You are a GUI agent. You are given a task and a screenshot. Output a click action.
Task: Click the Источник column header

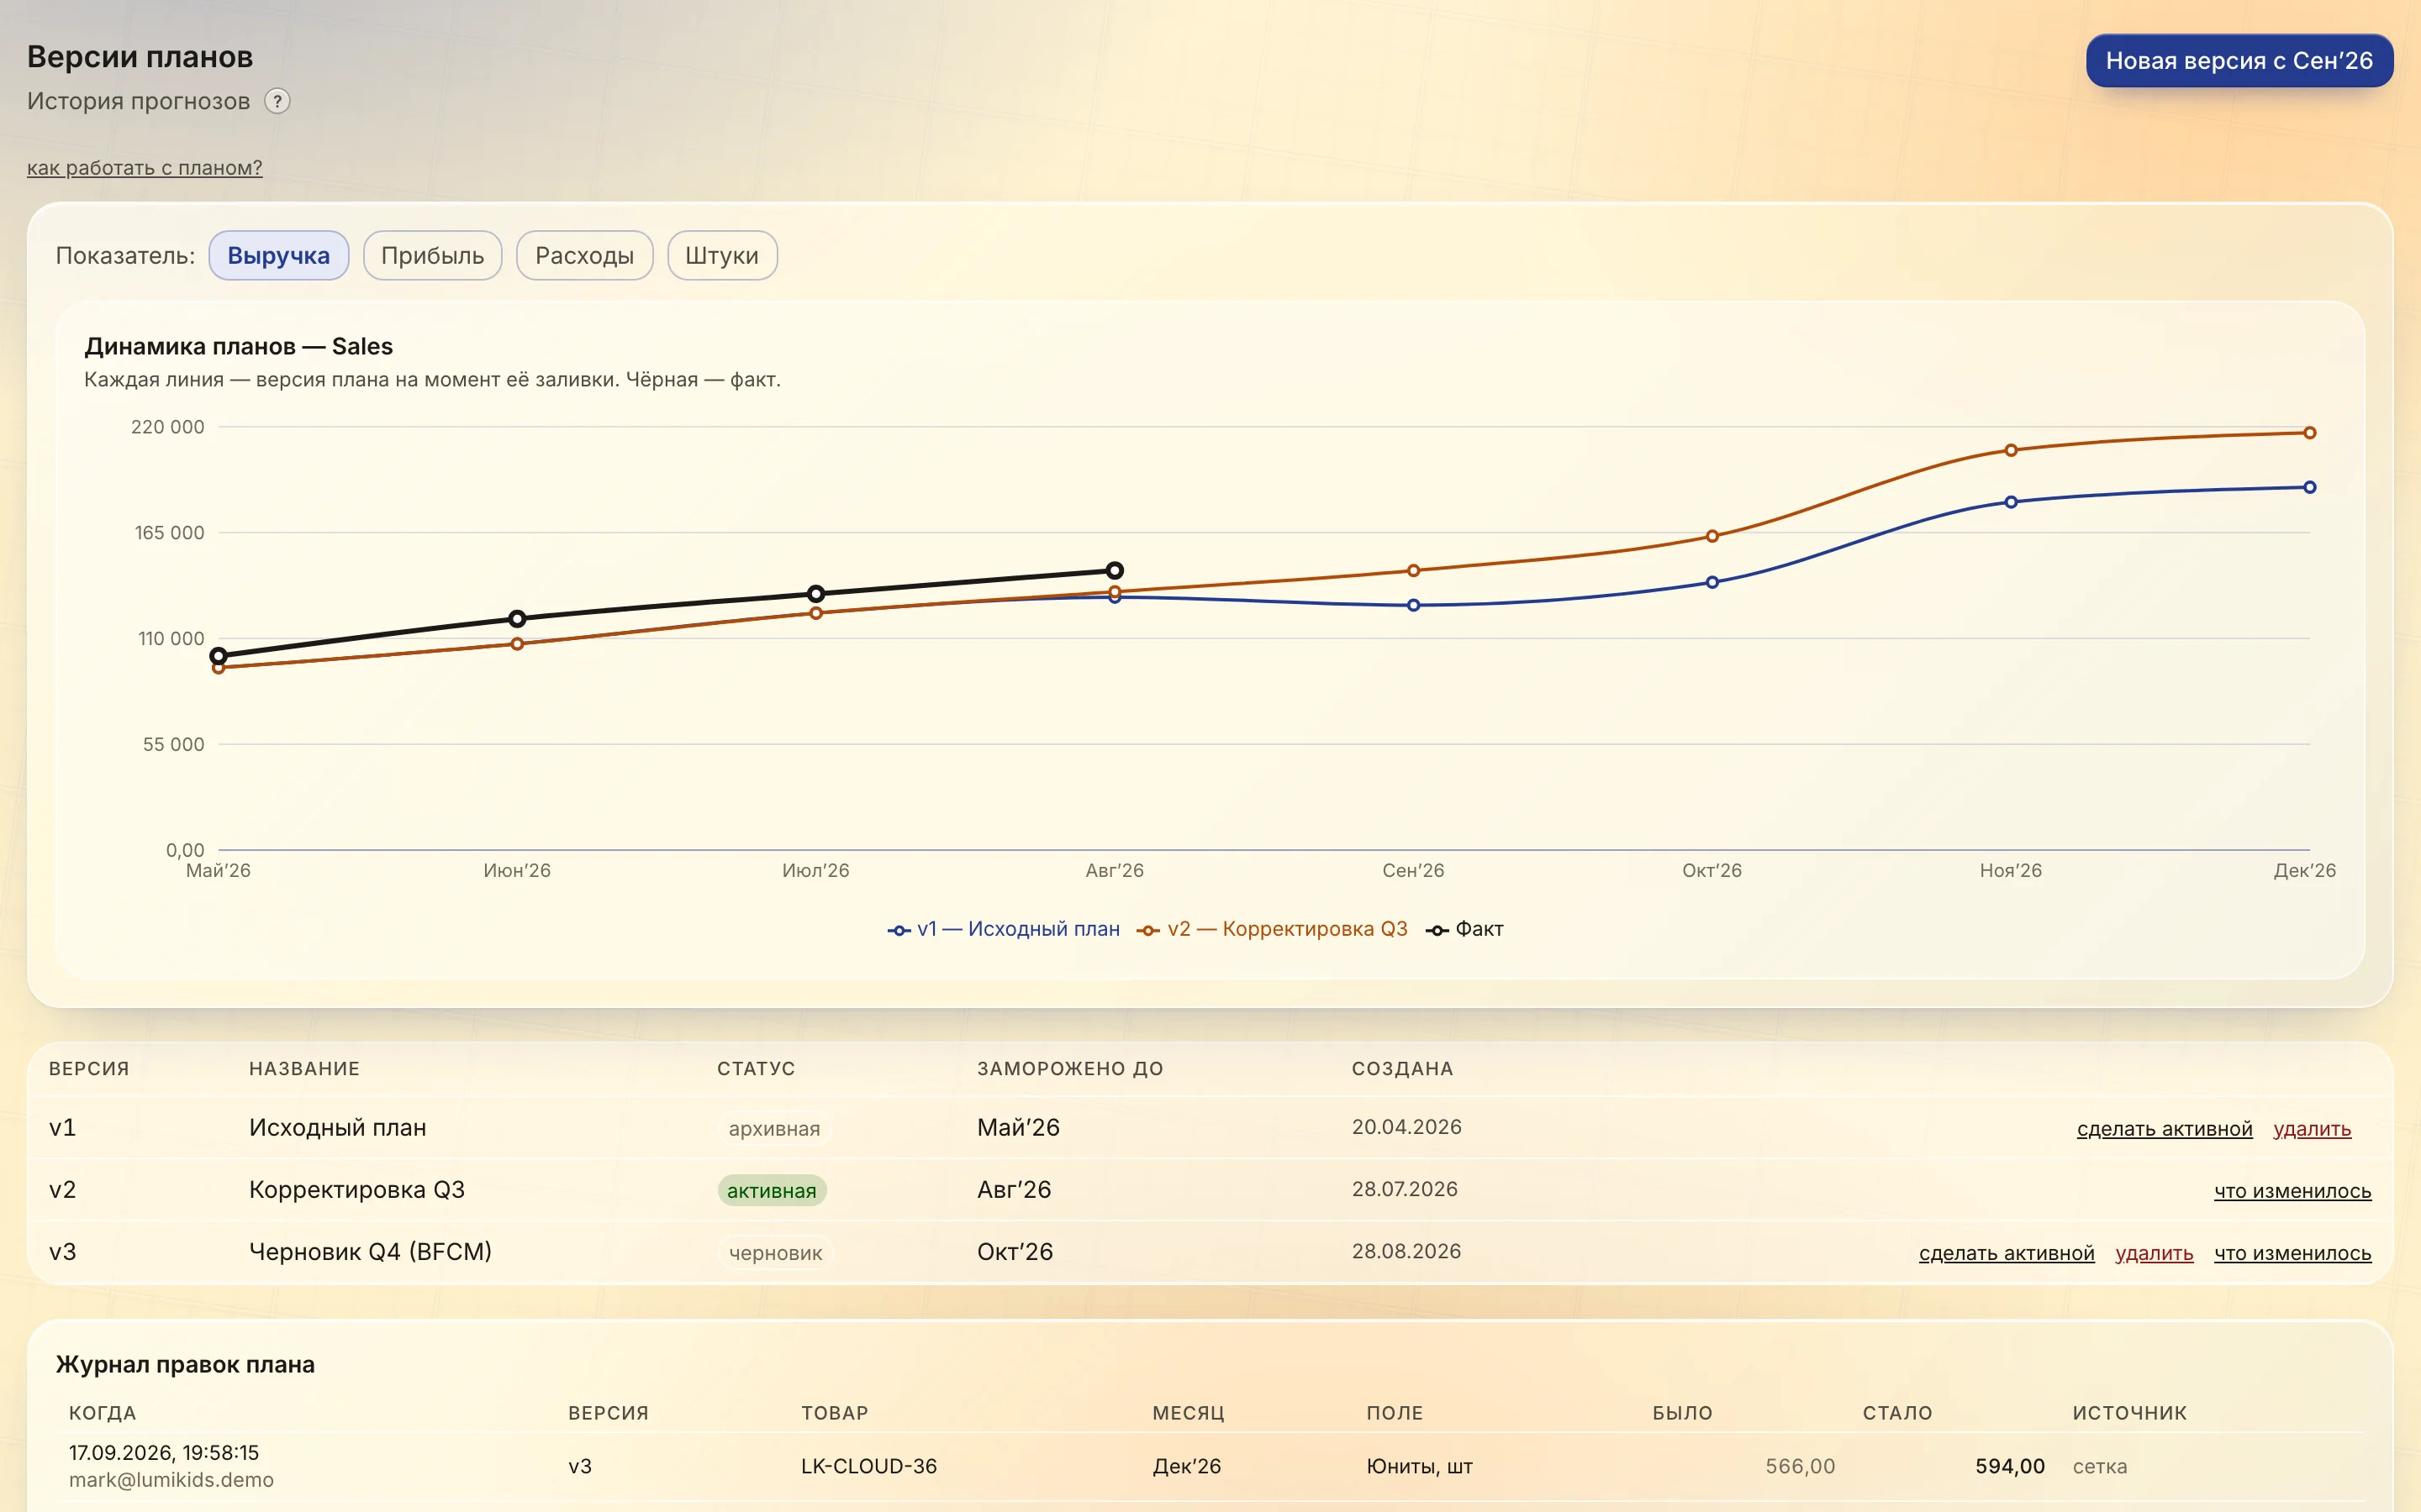coord(2128,1413)
